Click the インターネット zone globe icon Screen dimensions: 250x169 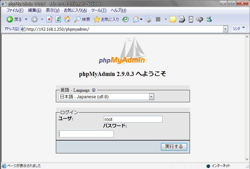(x=208, y=166)
